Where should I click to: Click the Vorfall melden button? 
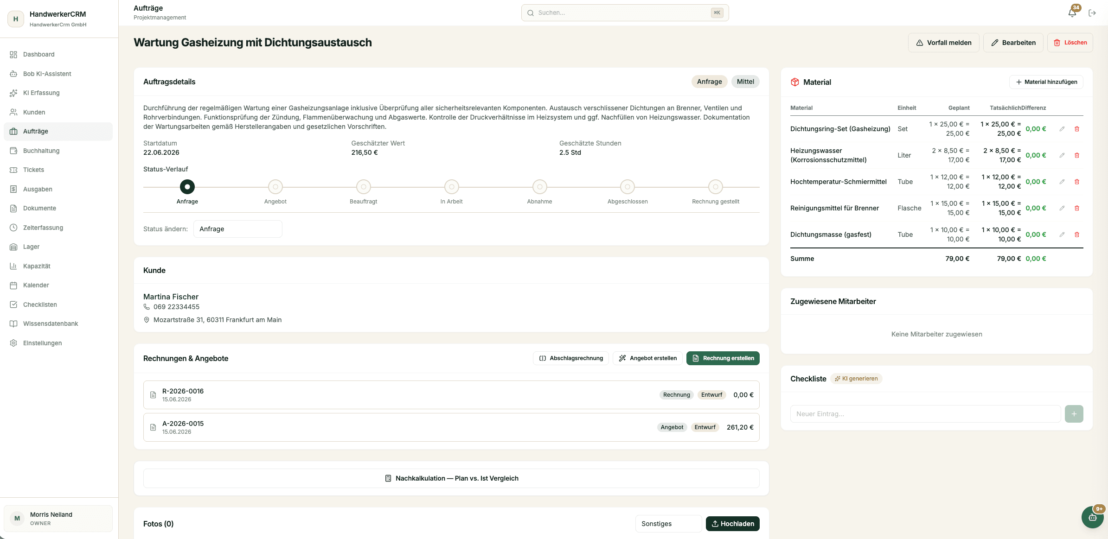943,43
